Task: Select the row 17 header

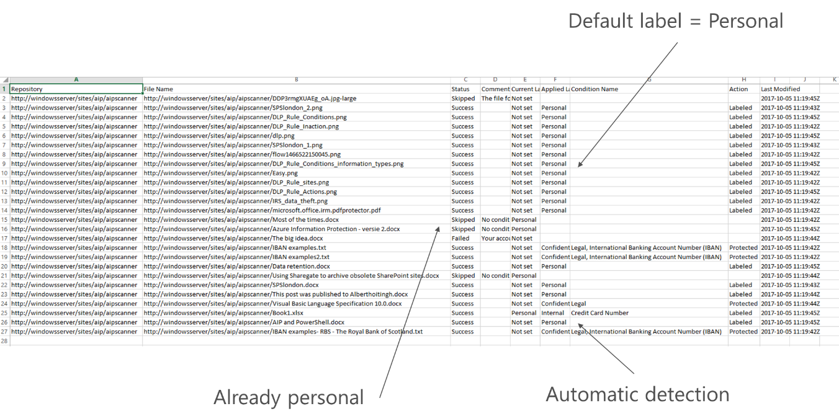Action: (x=4, y=239)
